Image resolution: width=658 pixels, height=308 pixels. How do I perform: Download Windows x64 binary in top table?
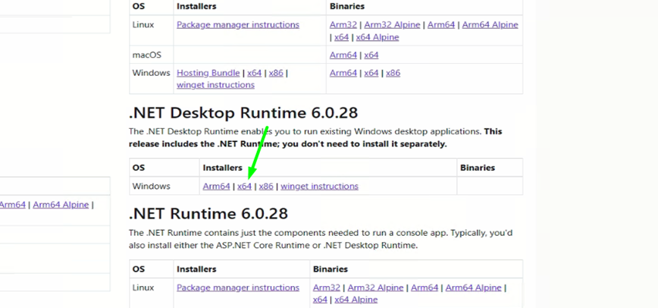coord(371,73)
